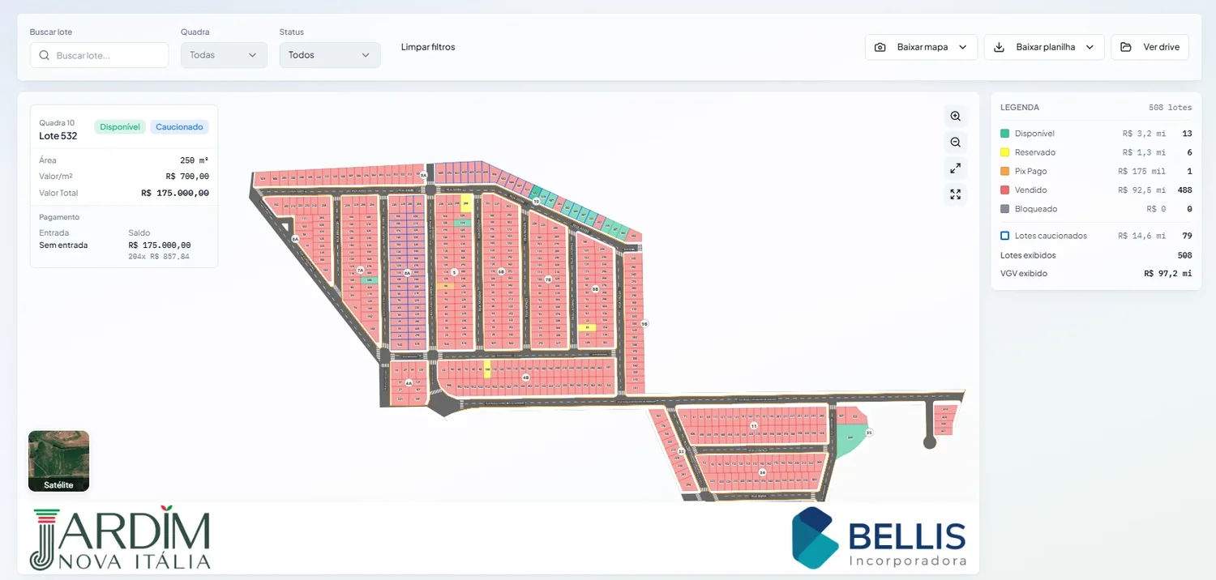Select the block 34 marker on map
The height and width of the screenshot is (580, 1216).
(x=762, y=472)
